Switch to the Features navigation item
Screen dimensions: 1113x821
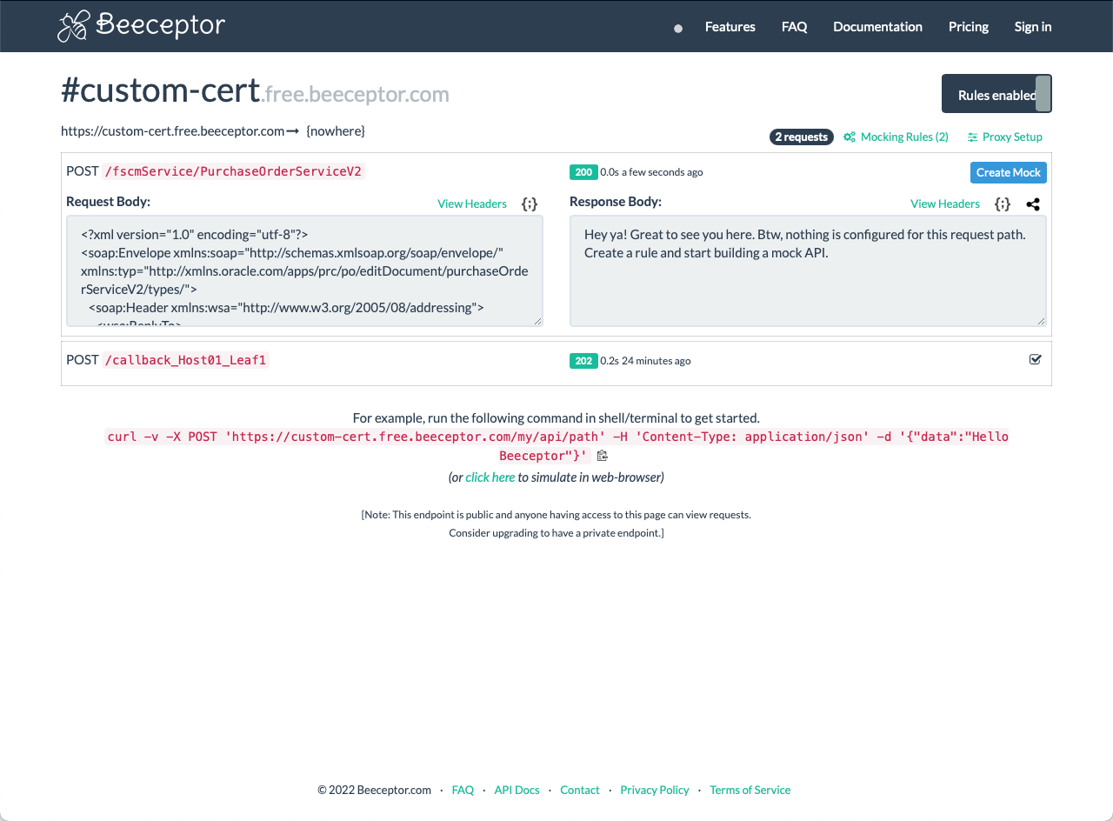(x=730, y=27)
